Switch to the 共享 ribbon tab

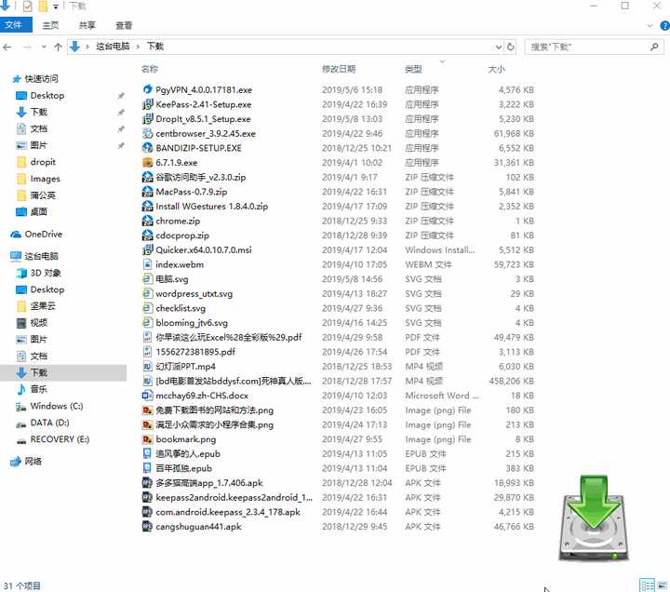pyautogui.click(x=87, y=25)
